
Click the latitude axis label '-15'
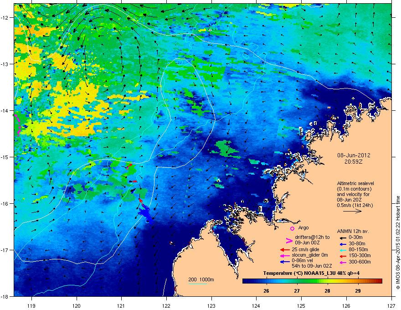5,157
